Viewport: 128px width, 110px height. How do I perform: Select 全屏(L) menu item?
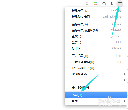point(96,42)
